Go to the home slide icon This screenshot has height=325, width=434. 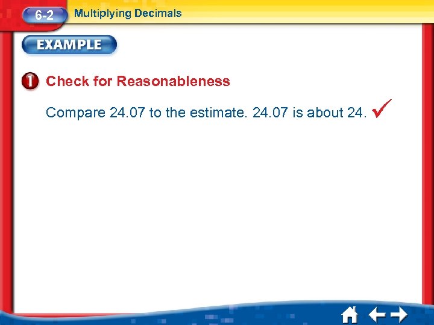pos(350,315)
